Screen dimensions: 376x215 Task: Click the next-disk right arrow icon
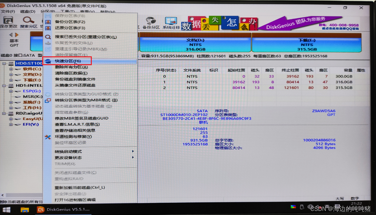[x=16, y=35]
